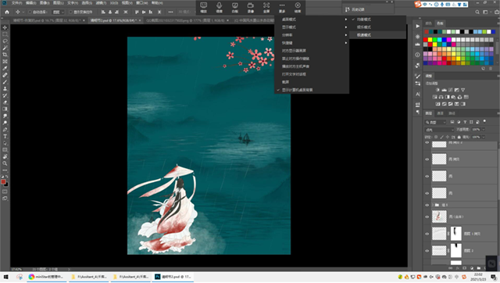
Task: Select the Magic Wand tool
Action: tap(5, 48)
